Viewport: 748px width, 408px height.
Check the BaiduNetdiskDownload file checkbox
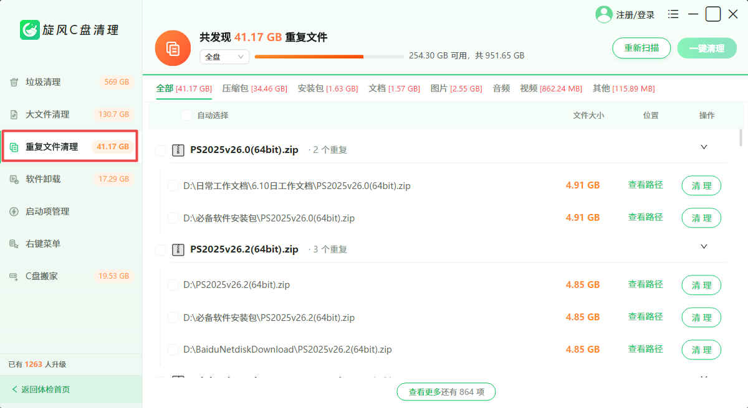(173, 350)
